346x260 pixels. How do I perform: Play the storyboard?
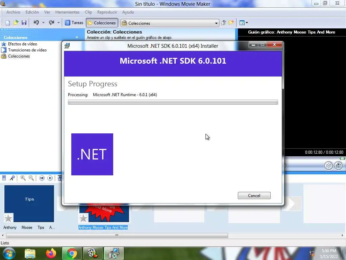click(x=50, y=178)
